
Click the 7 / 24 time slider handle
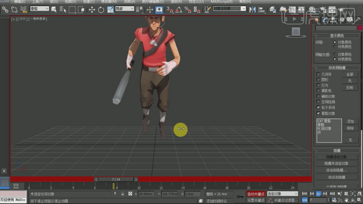tap(116, 180)
